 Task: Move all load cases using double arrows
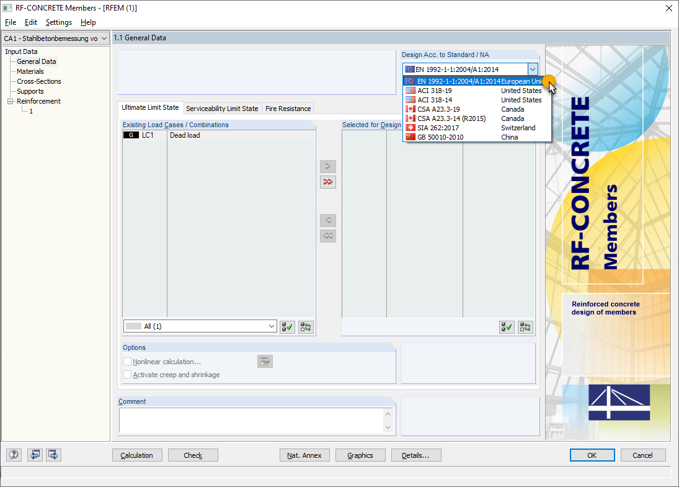pos(328,182)
